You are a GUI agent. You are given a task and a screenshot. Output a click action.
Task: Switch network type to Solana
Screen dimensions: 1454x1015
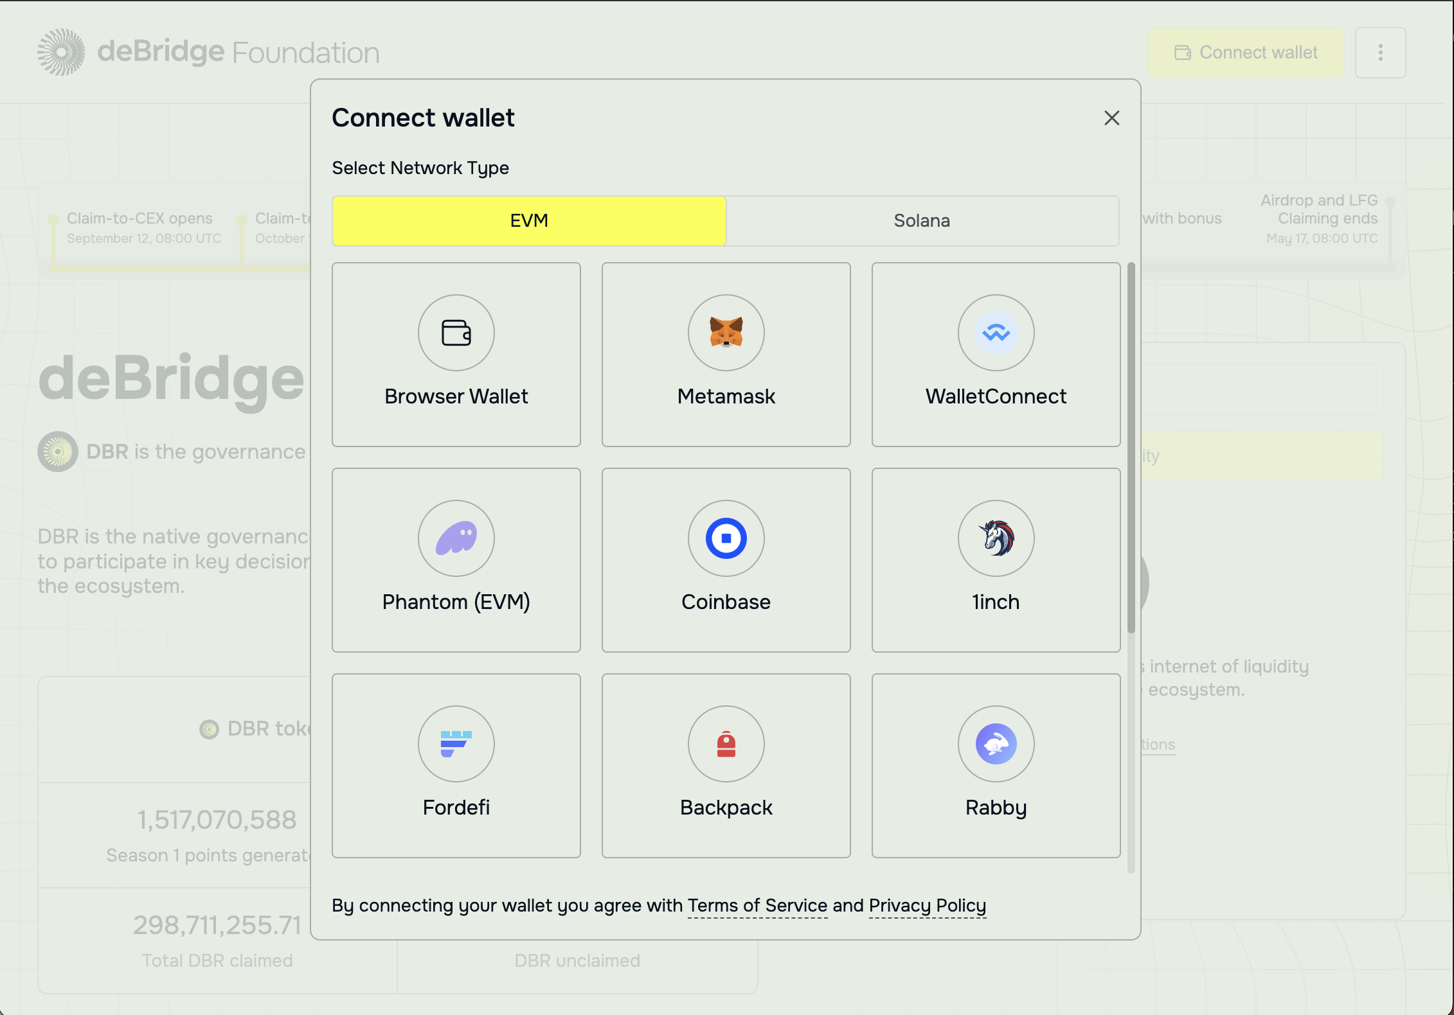(x=922, y=221)
